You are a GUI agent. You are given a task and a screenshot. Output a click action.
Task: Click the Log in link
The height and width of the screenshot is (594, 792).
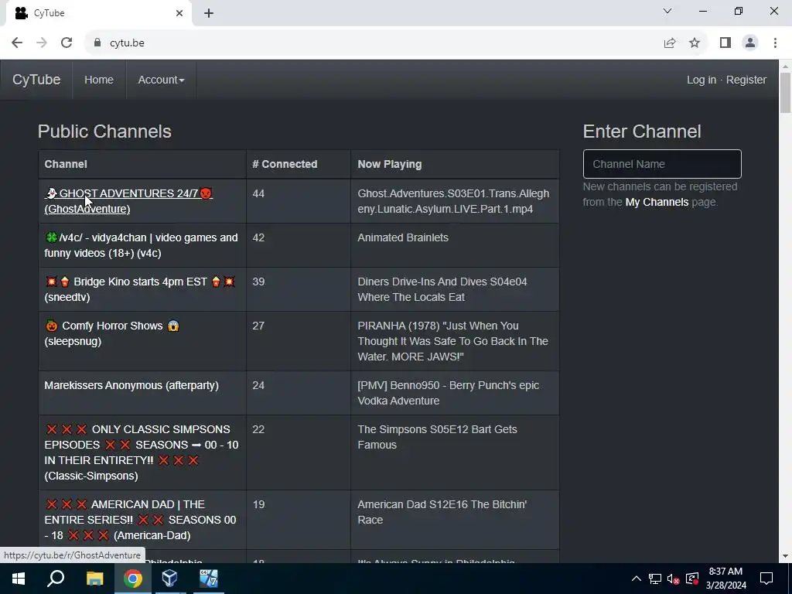pos(701,80)
